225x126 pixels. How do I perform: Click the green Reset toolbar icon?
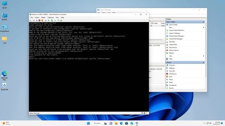click(x=49, y=20)
